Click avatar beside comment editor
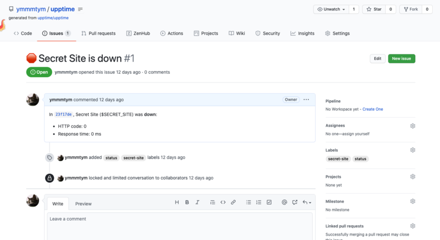 click(x=32, y=200)
